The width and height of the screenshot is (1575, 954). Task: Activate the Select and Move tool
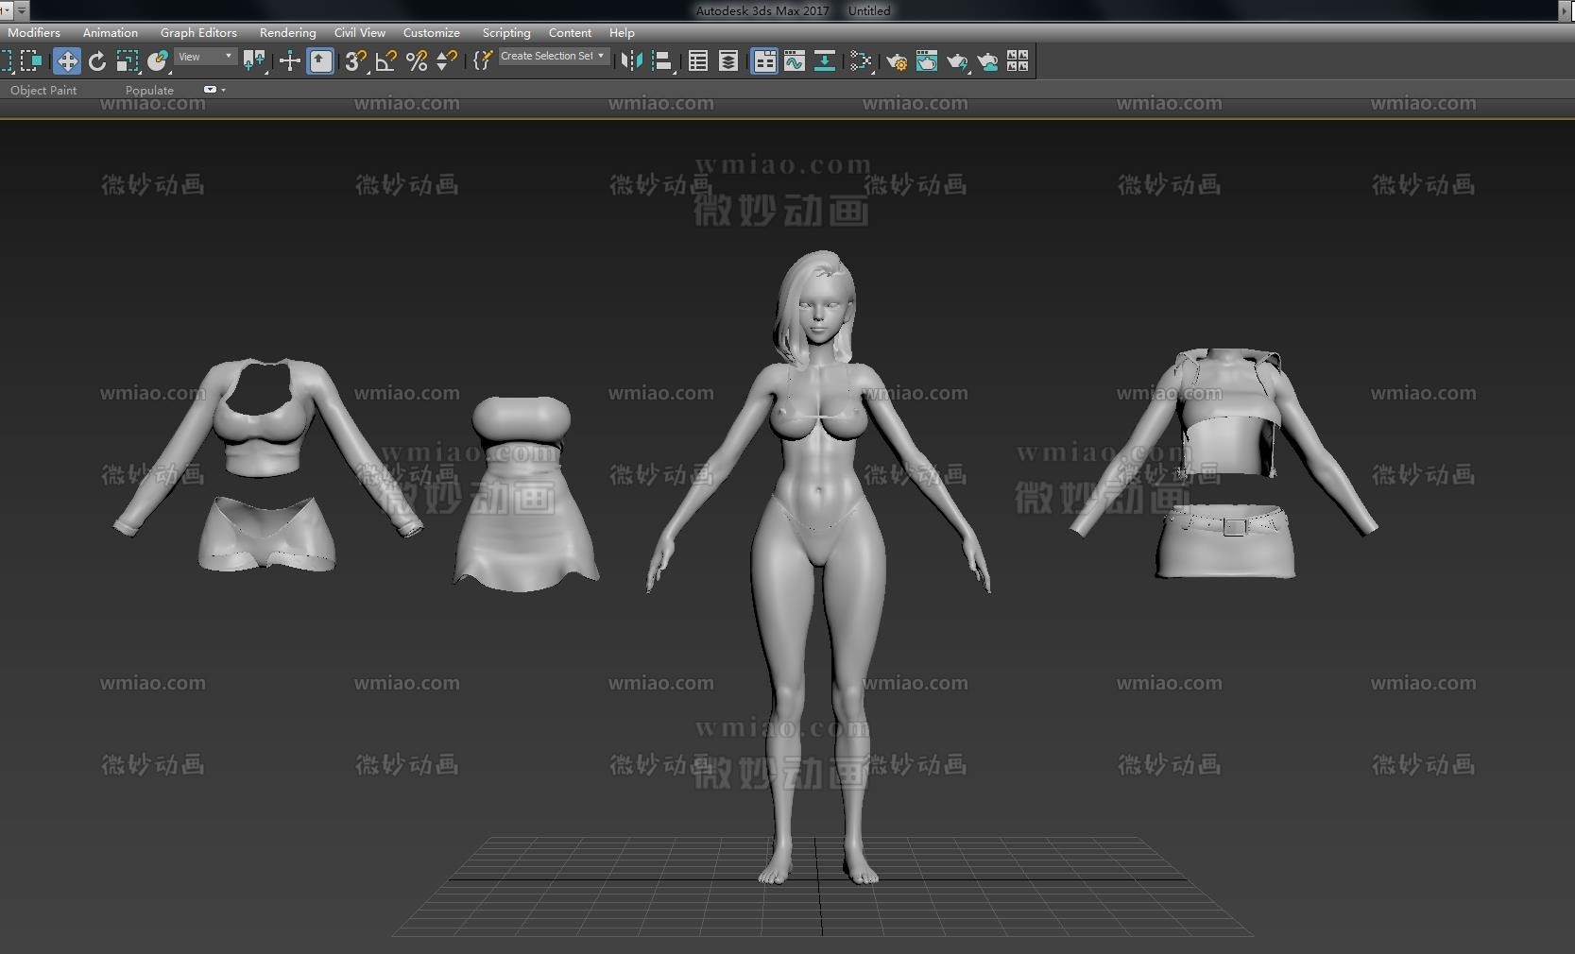[x=66, y=61]
